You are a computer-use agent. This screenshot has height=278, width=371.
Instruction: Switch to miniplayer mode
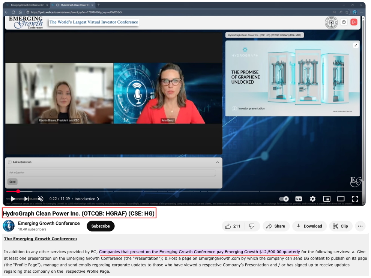[327, 199]
